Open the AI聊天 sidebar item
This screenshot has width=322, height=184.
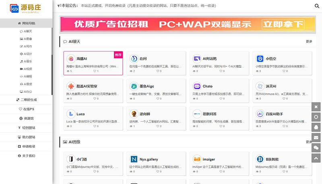tap(26, 31)
